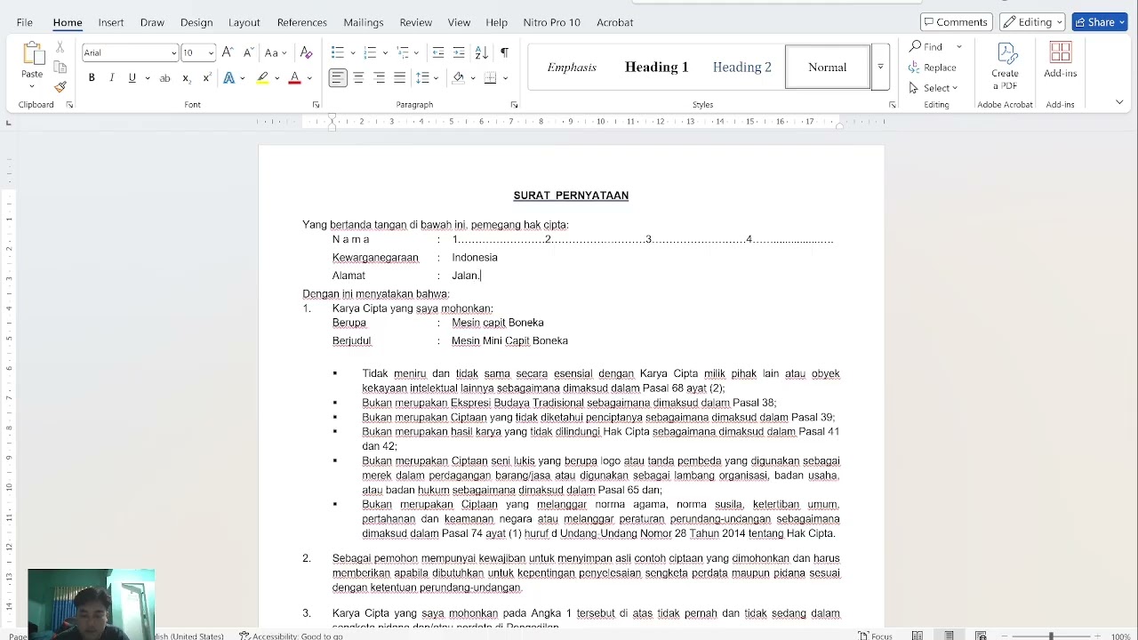Open the Add-ins icon
Viewport: 1138px width, 640px height.
coord(1061,60)
